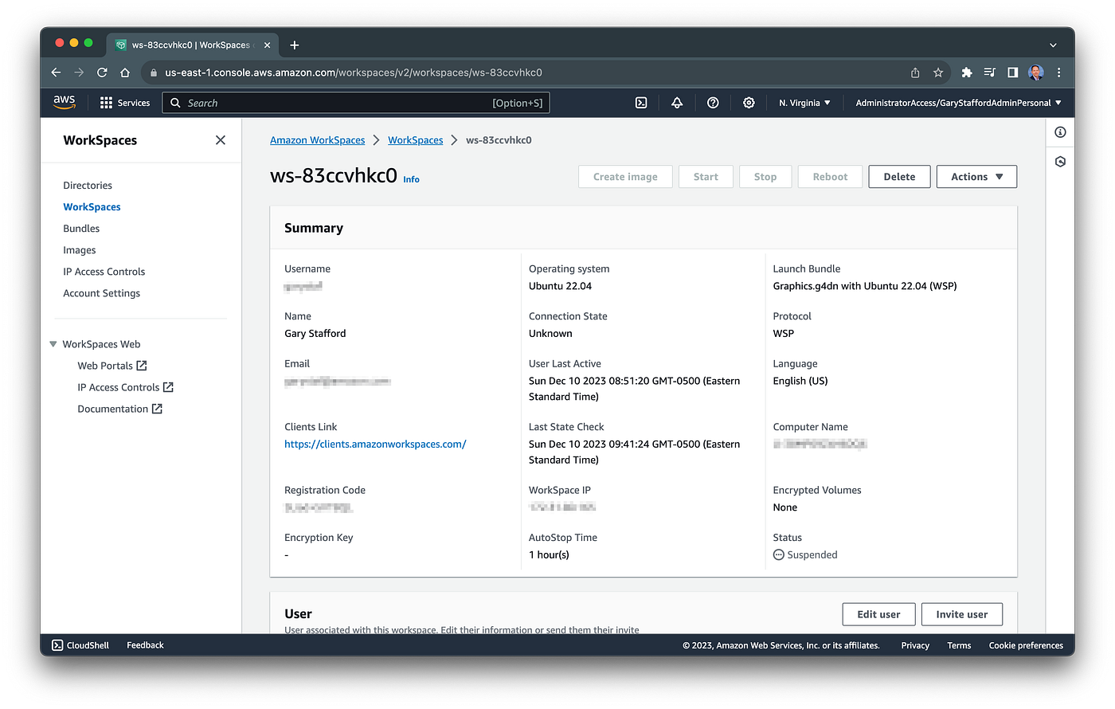Screen dimensions: 1115x709
Task: Bookmark this page with the star icon
Action: pos(938,72)
